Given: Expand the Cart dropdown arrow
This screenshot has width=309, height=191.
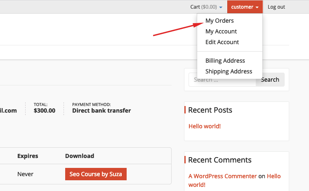Looking at the screenshot, I should pos(221,7).
